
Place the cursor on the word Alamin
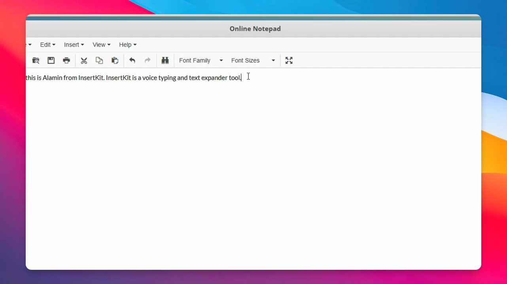[x=52, y=78]
